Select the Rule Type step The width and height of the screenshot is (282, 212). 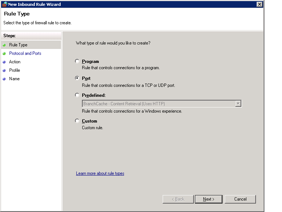(18, 45)
